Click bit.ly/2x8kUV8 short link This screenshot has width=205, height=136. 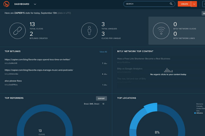coord(11,63)
